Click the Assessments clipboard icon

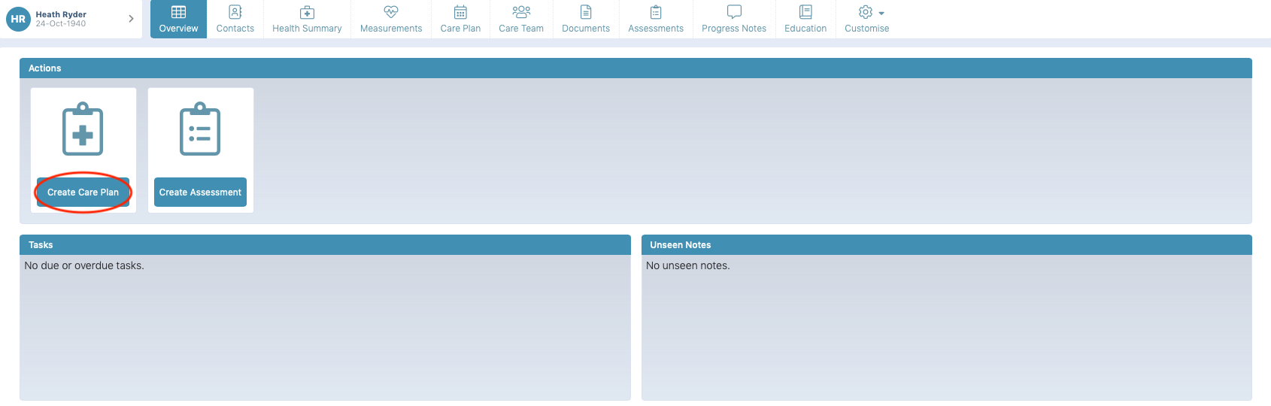(x=656, y=12)
